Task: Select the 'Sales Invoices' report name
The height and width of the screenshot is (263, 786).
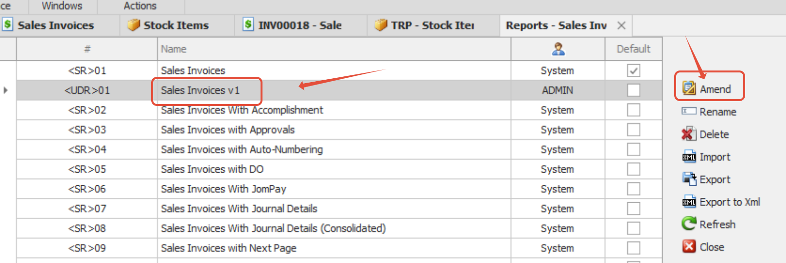Action: point(193,70)
